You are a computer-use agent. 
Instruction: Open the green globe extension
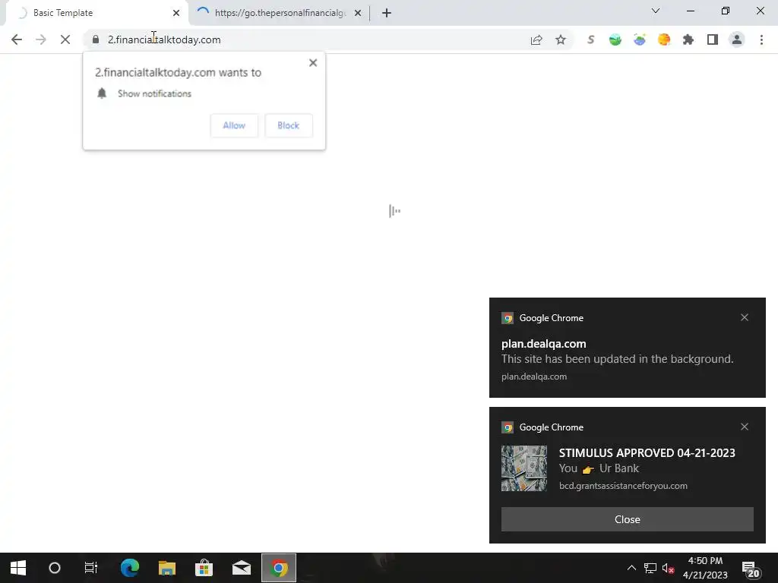coord(615,39)
